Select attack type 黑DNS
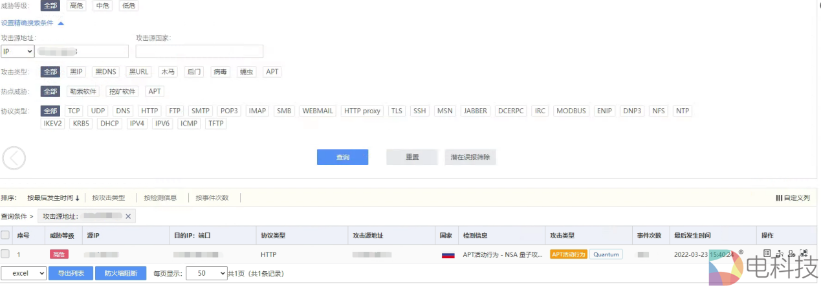 pyautogui.click(x=105, y=72)
